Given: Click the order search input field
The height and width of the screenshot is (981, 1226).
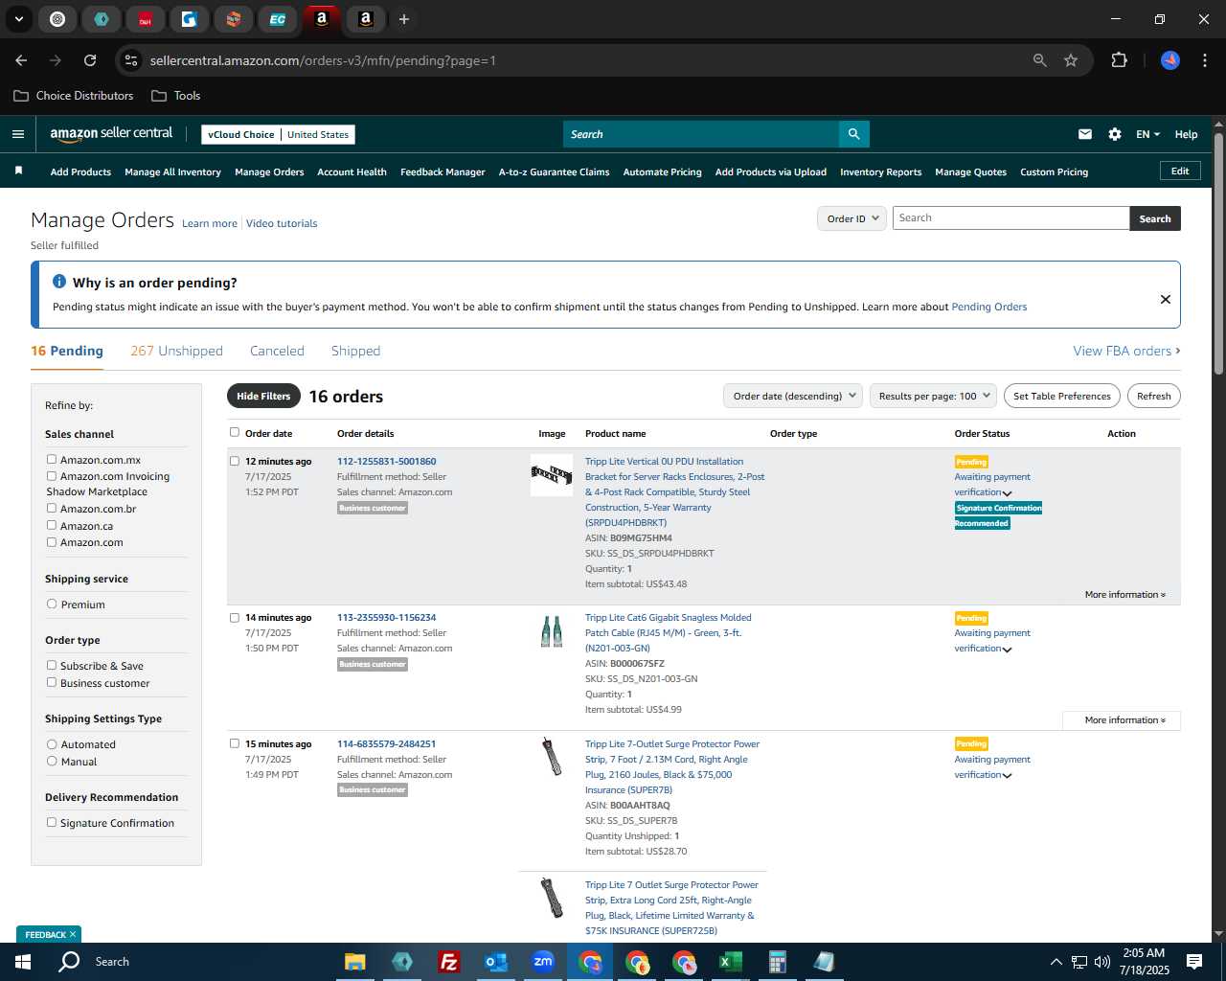Looking at the screenshot, I should tap(1011, 218).
